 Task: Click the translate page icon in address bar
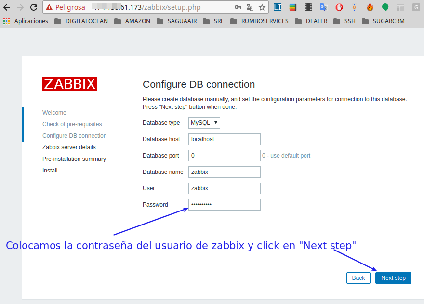(250, 7)
